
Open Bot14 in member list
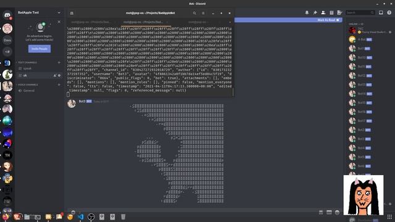369,94
